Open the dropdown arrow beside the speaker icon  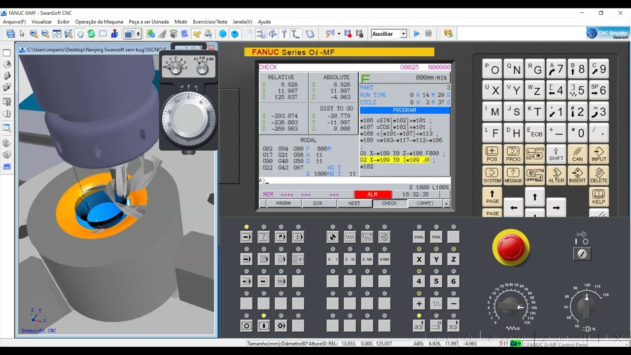tap(339, 34)
